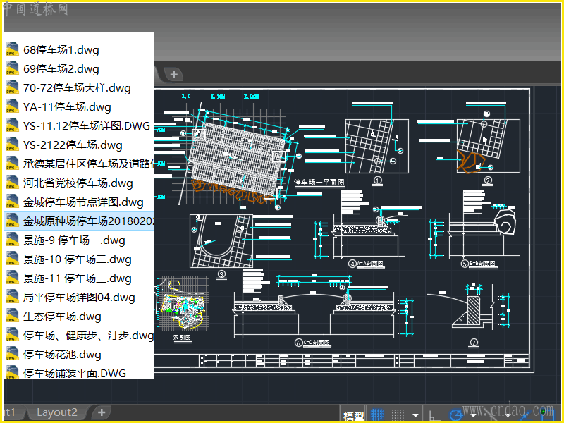Select file YA-11停车场.dwg

tap(79, 106)
